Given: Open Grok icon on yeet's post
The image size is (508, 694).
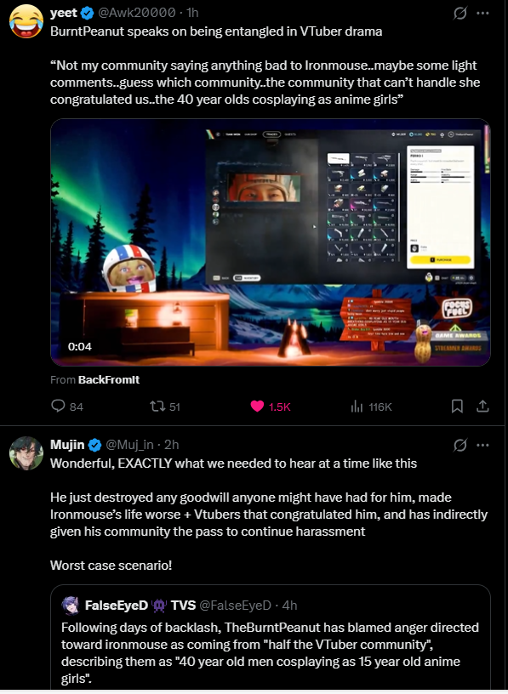Looking at the screenshot, I should coord(460,14).
